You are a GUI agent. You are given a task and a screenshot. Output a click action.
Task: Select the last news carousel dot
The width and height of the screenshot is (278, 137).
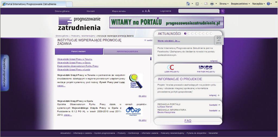point(211,34)
